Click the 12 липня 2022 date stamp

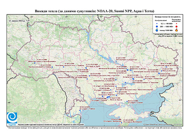tap(19, 21)
